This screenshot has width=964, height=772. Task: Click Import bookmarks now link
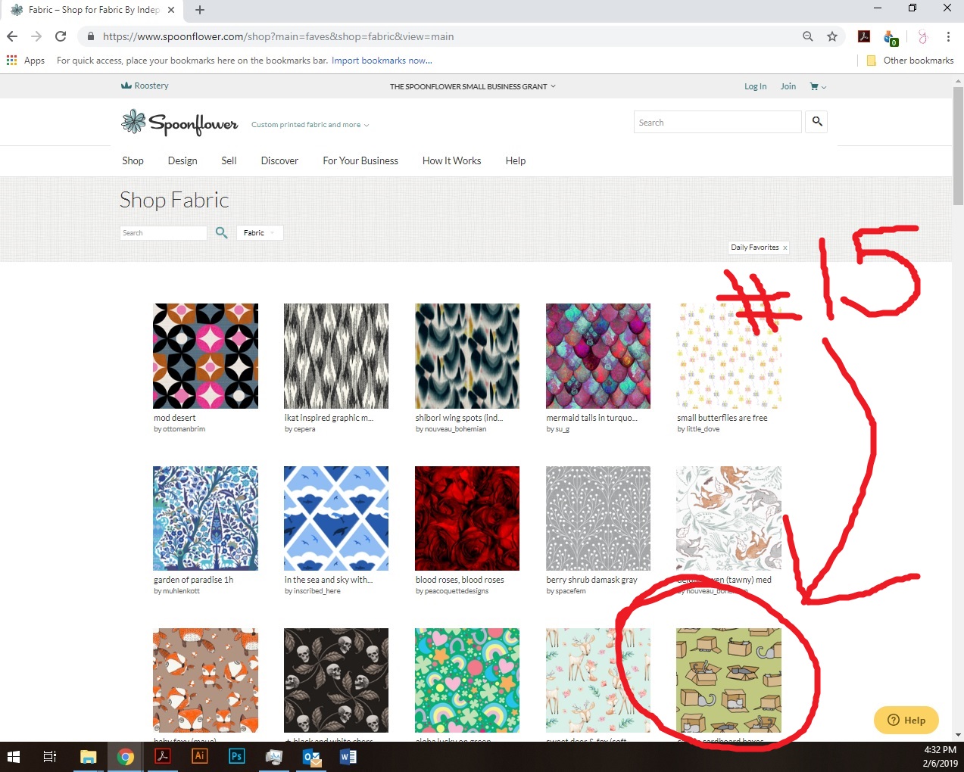coord(382,61)
